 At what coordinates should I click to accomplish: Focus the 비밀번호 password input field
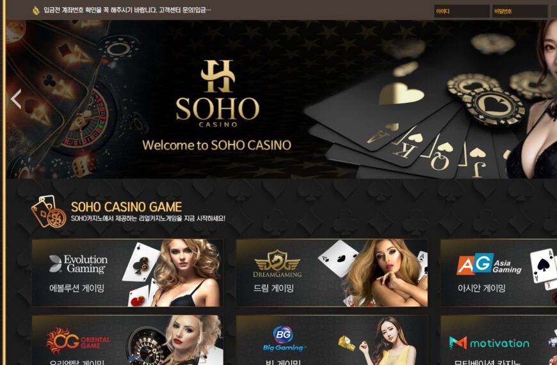pyautogui.click(x=520, y=11)
